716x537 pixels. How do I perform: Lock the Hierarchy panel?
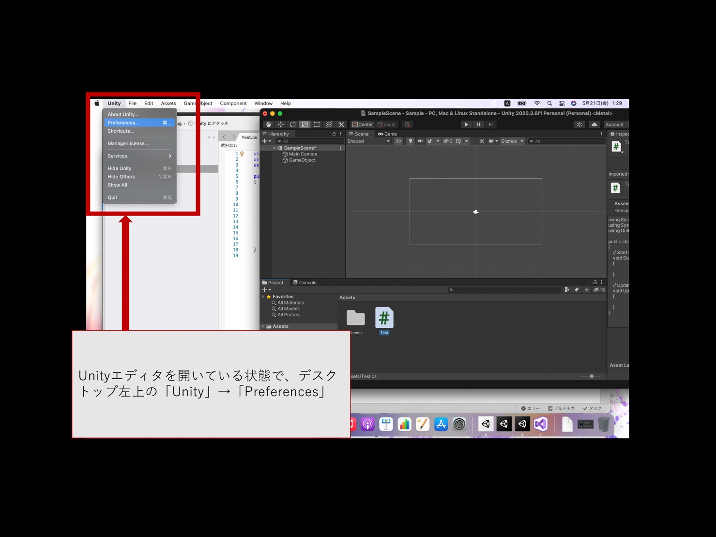coord(334,134)
